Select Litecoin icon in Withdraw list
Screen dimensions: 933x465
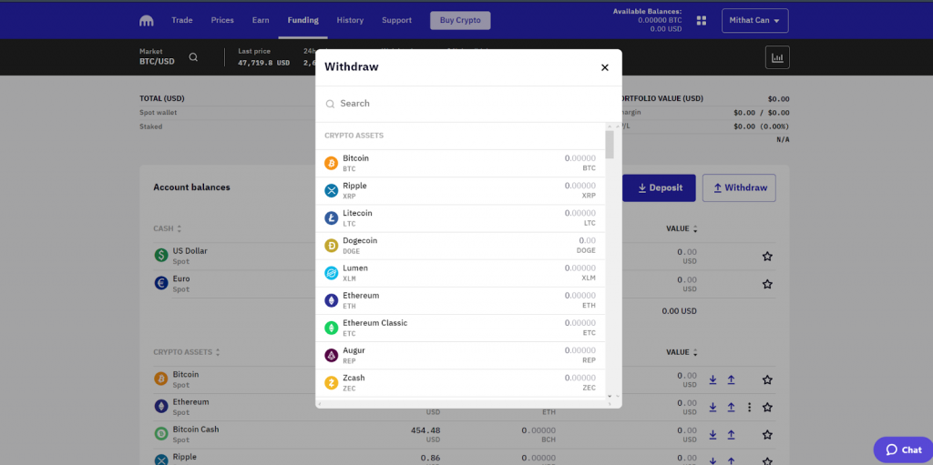point(331,217)
